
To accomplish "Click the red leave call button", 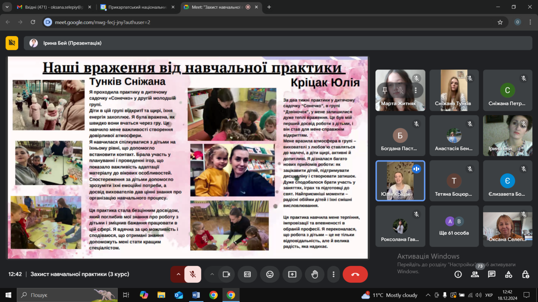I will pyautogui.click(x=355, y=274).
